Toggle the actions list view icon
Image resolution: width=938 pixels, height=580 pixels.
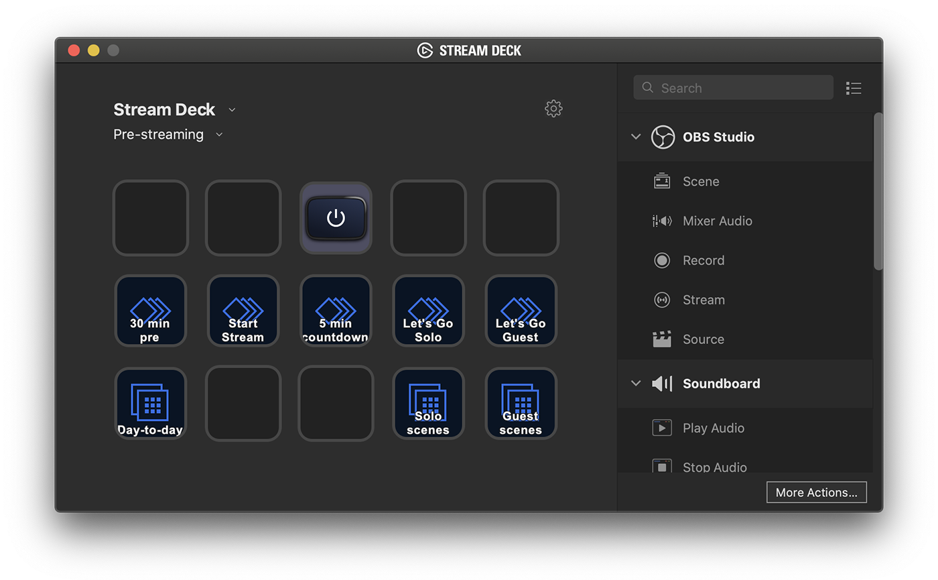pos(854,88)
